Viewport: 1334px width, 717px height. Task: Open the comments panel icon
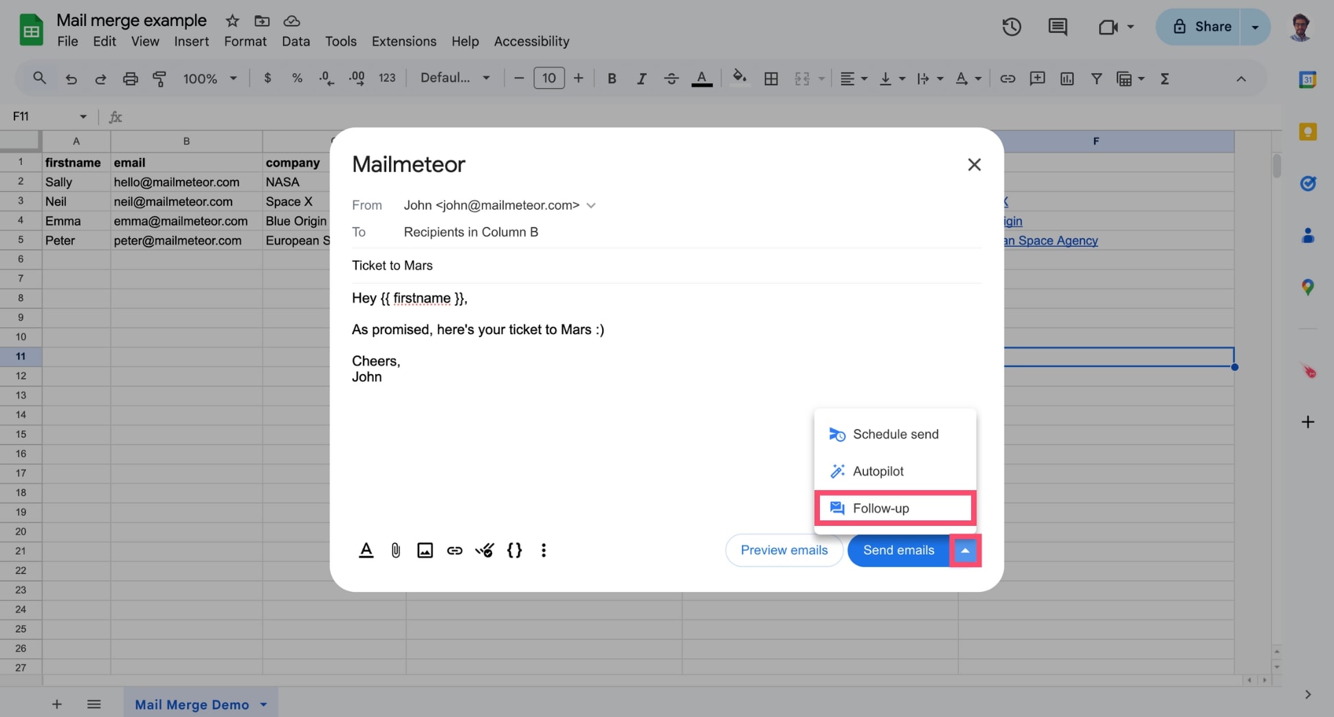(x=1057, y=27)
